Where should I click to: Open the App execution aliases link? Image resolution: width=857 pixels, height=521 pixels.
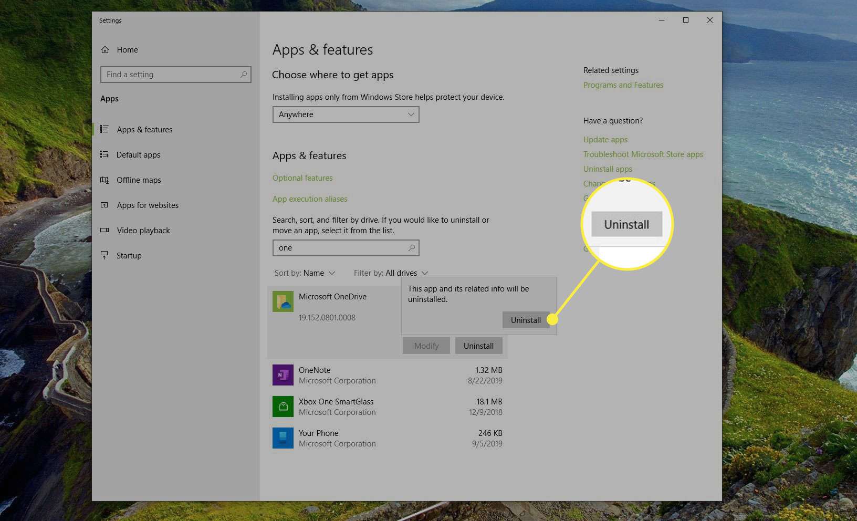pyautogui.click(x=310, y=199)
